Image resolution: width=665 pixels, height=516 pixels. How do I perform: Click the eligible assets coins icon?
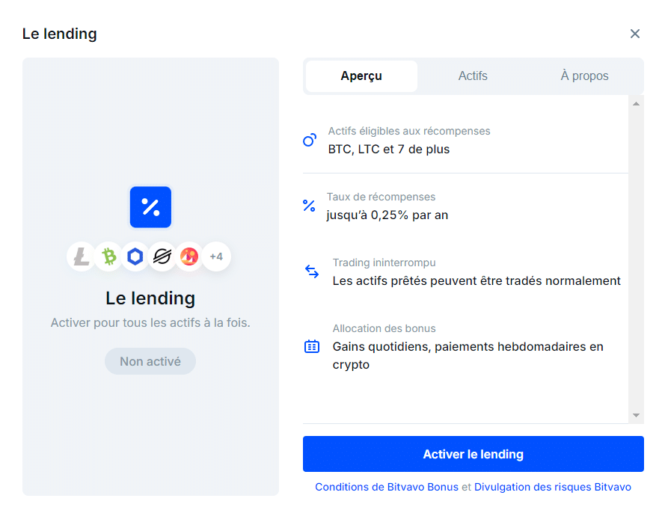310,140
